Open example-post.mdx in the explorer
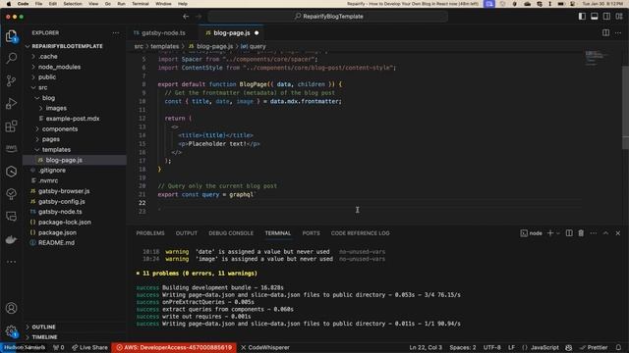Image resolution: width=629 pixels, height=353 pixels. (x=73, y=119)
